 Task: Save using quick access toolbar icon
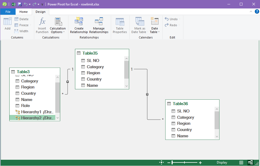pyautogui.click(x=19, y=4)
